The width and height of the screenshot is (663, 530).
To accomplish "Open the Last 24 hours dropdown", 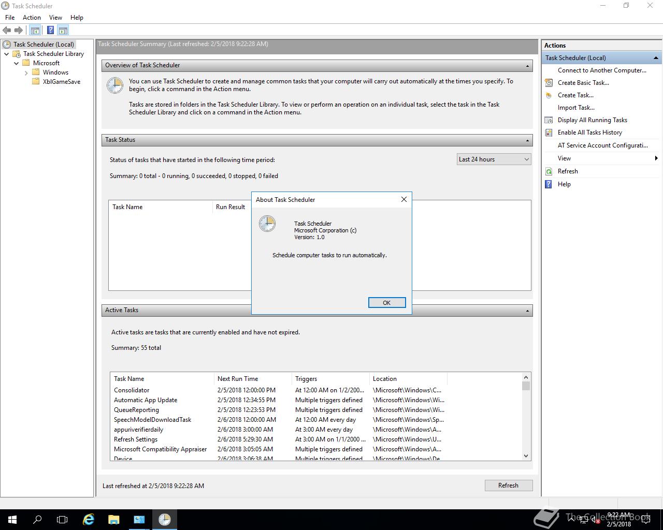I will tap(494, 159).
